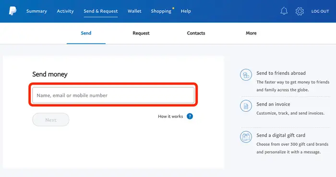Switch to the Request tab
This screenshot has height=177, width=336.
141,33
